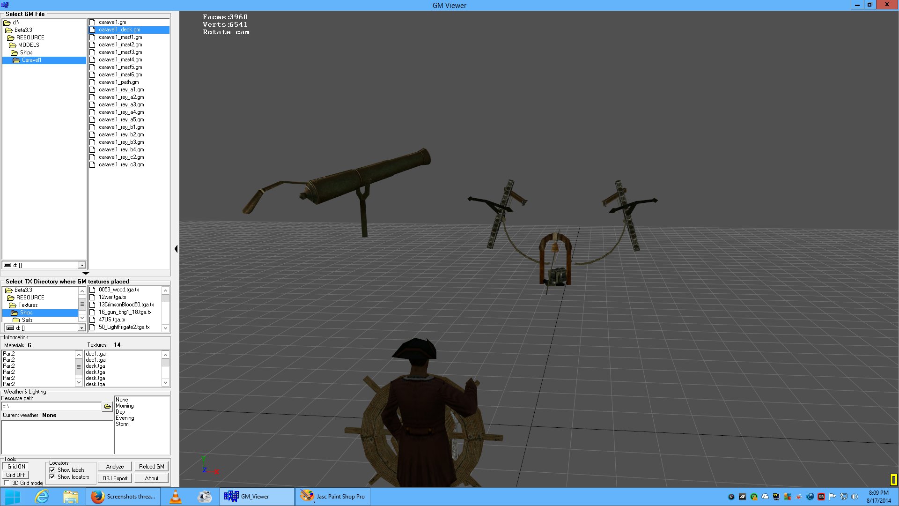Select 16_gun_brig1_18.tga.tx texture file

pyautogui.click(x=125, y=313)
